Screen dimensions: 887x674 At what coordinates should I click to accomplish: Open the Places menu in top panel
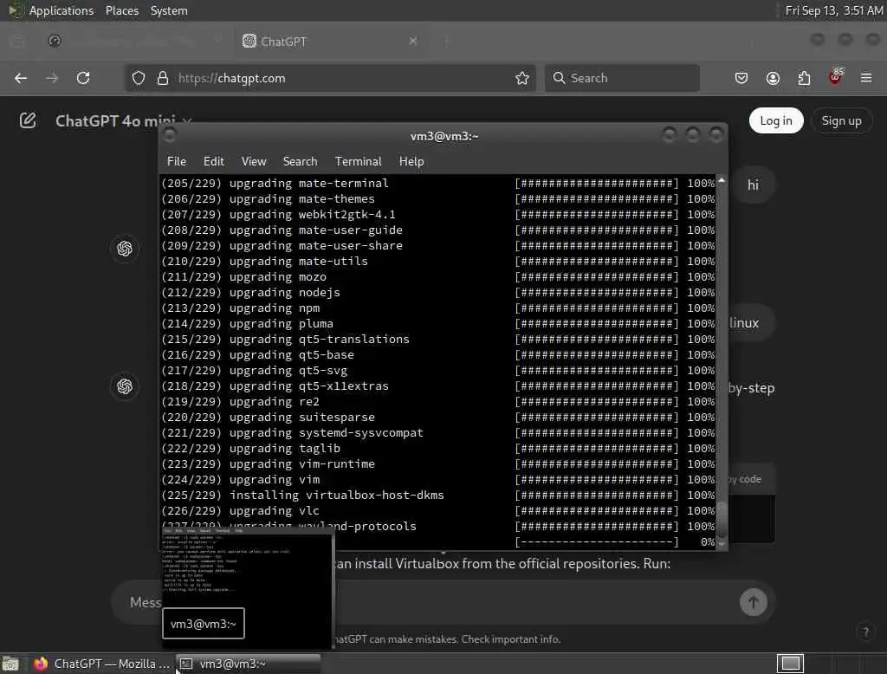pos(121,10)
